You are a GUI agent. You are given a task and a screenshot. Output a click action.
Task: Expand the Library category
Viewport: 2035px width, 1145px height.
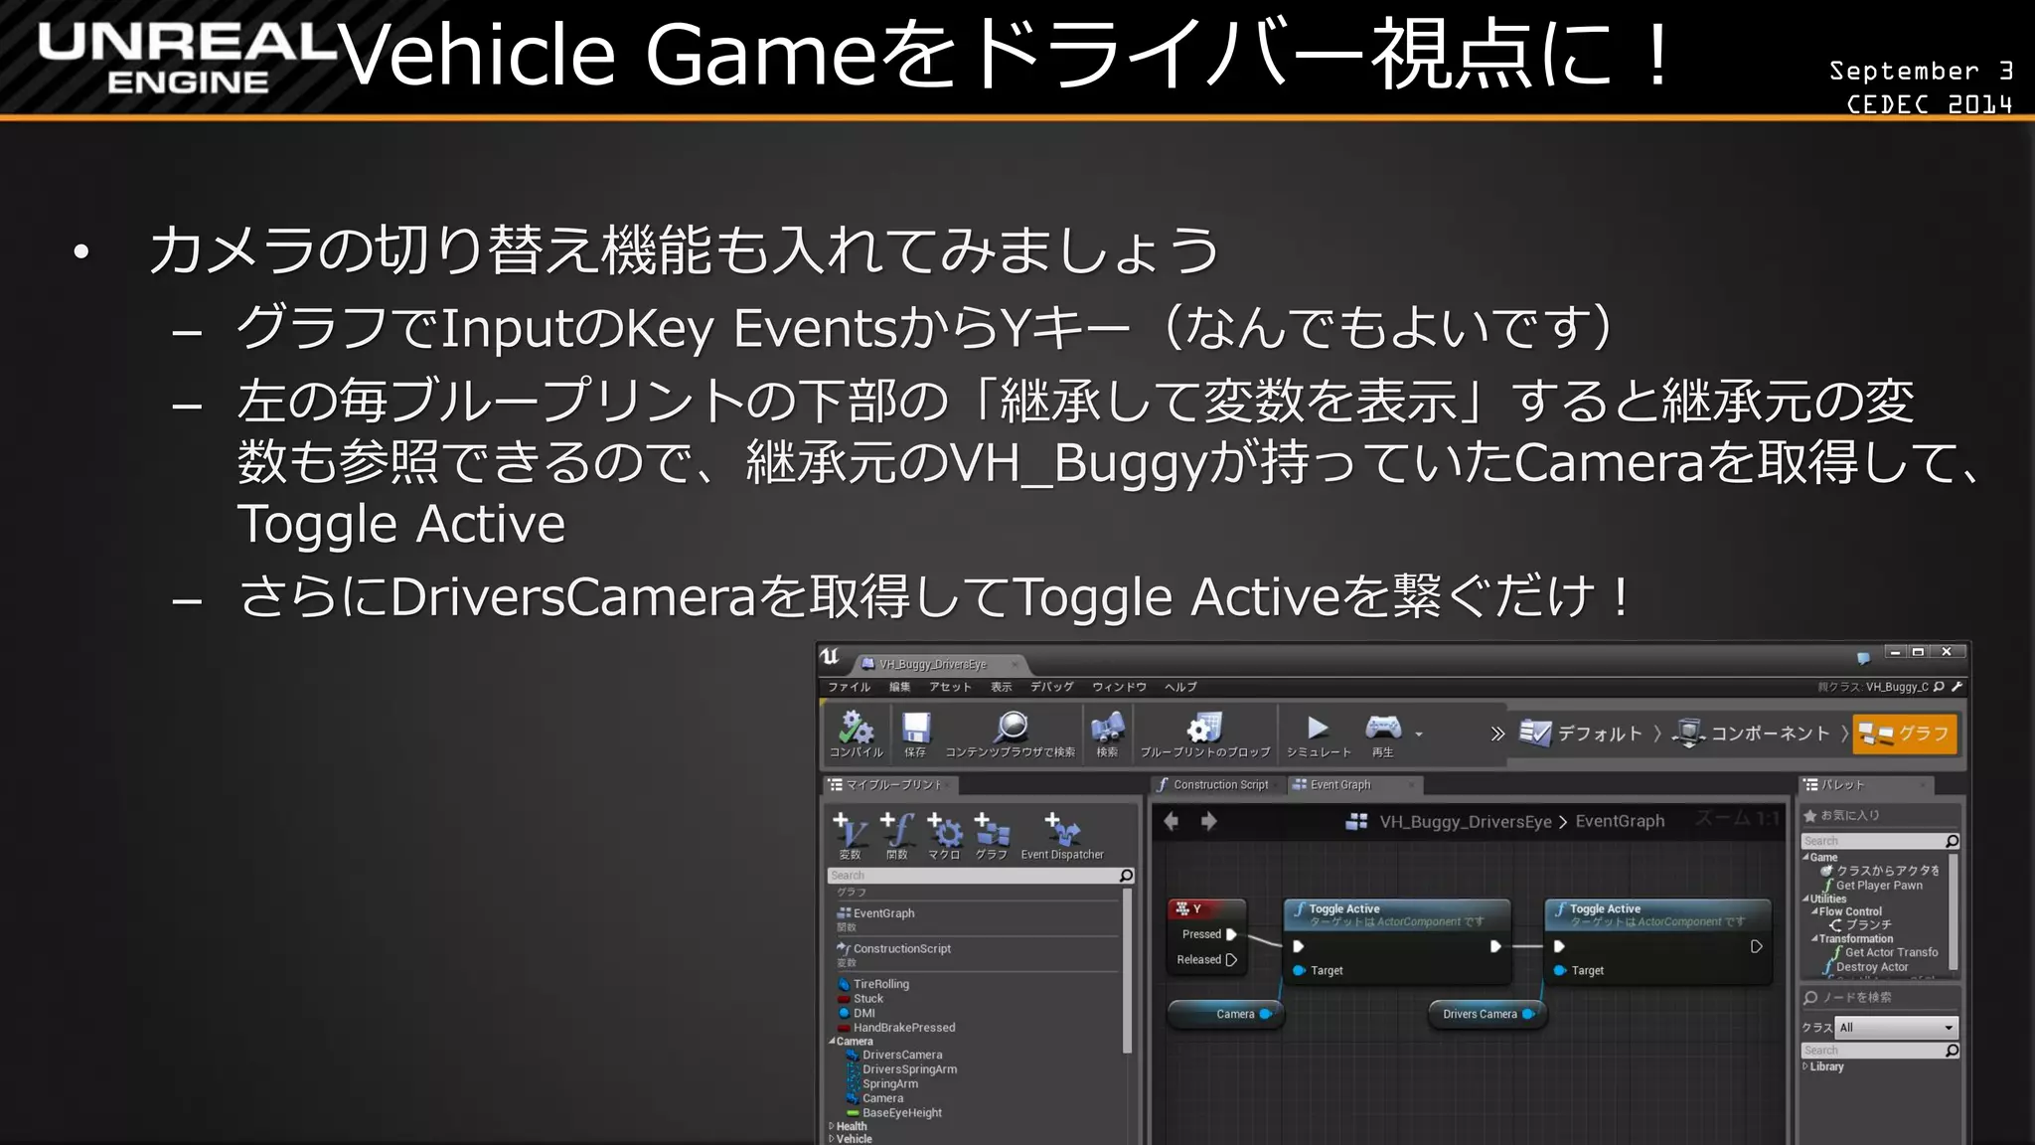(x=1805, y=1066)
